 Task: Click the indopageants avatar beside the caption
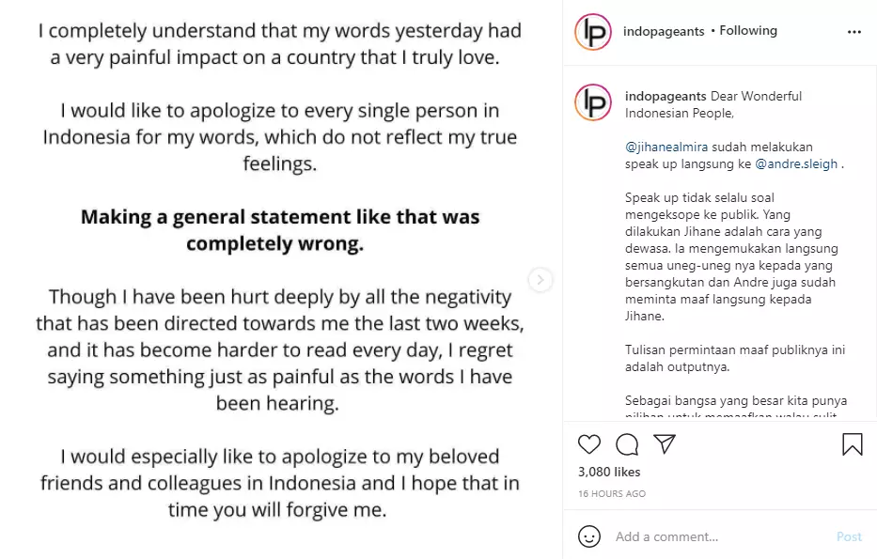click(x=593, y=101)
